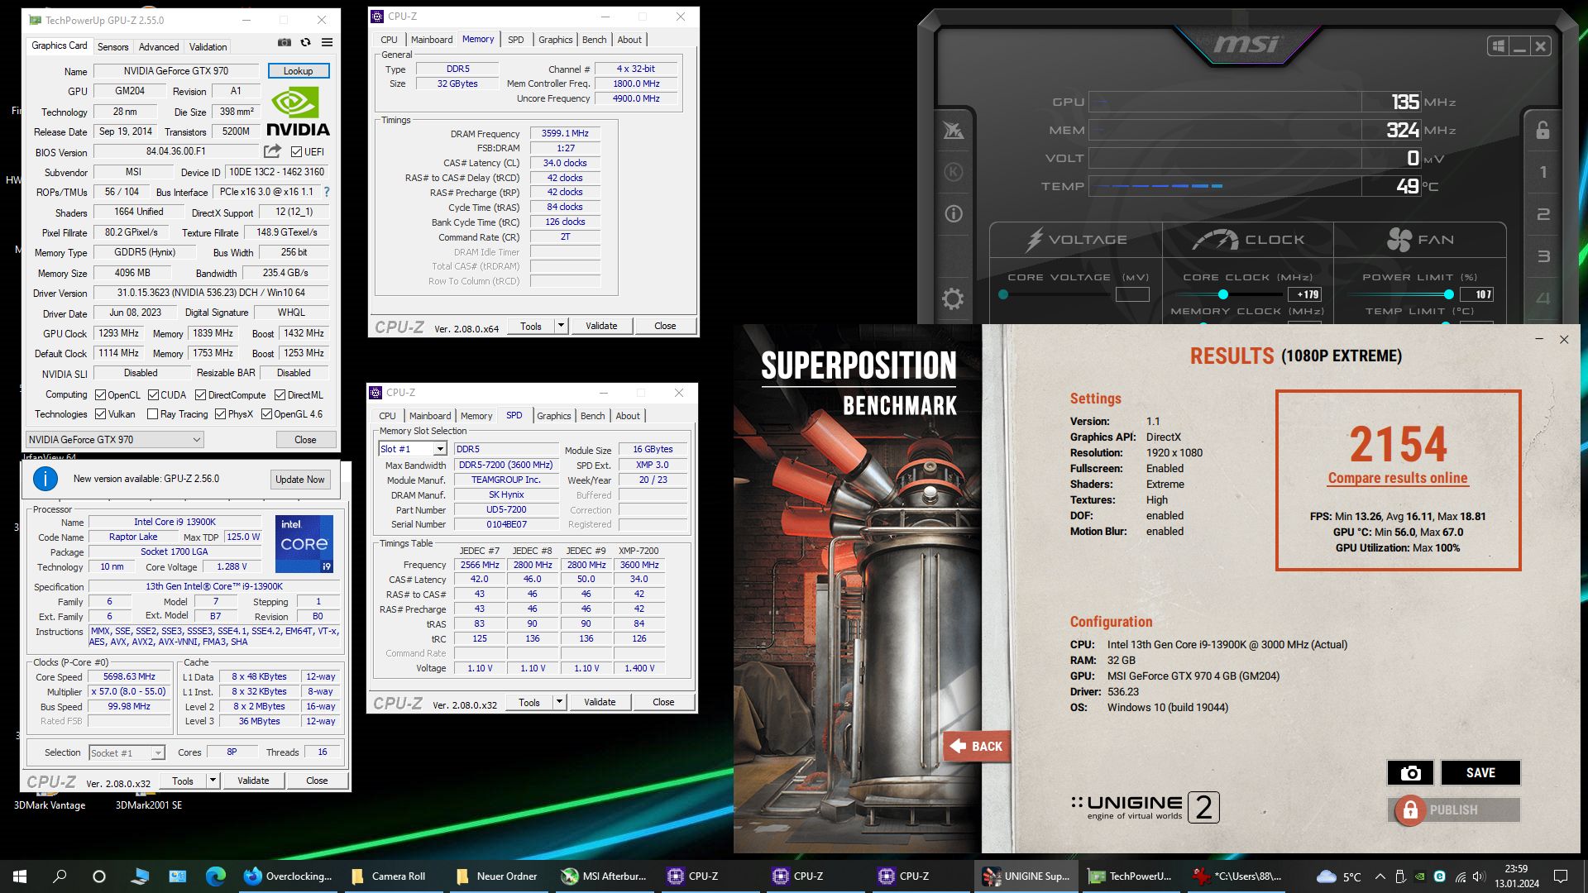Open the GPU selection dropdown in GPU-Z
Viewport: 1588px width, 893px height.
click(114, 440)
